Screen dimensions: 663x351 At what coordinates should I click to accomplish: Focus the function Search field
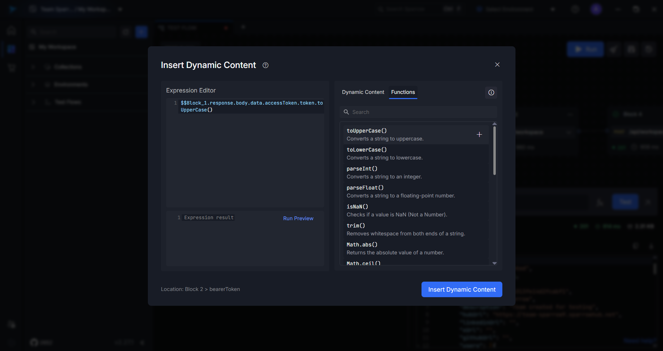(418, 112)
